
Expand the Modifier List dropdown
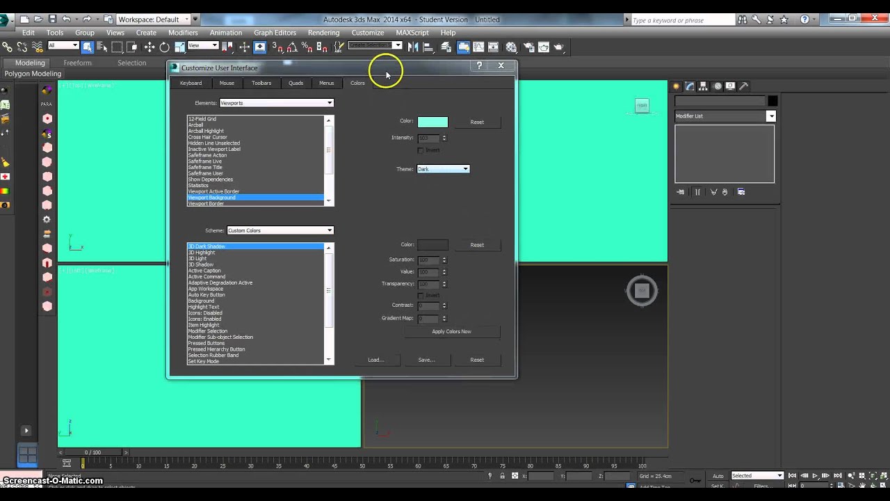coord(725,116)
